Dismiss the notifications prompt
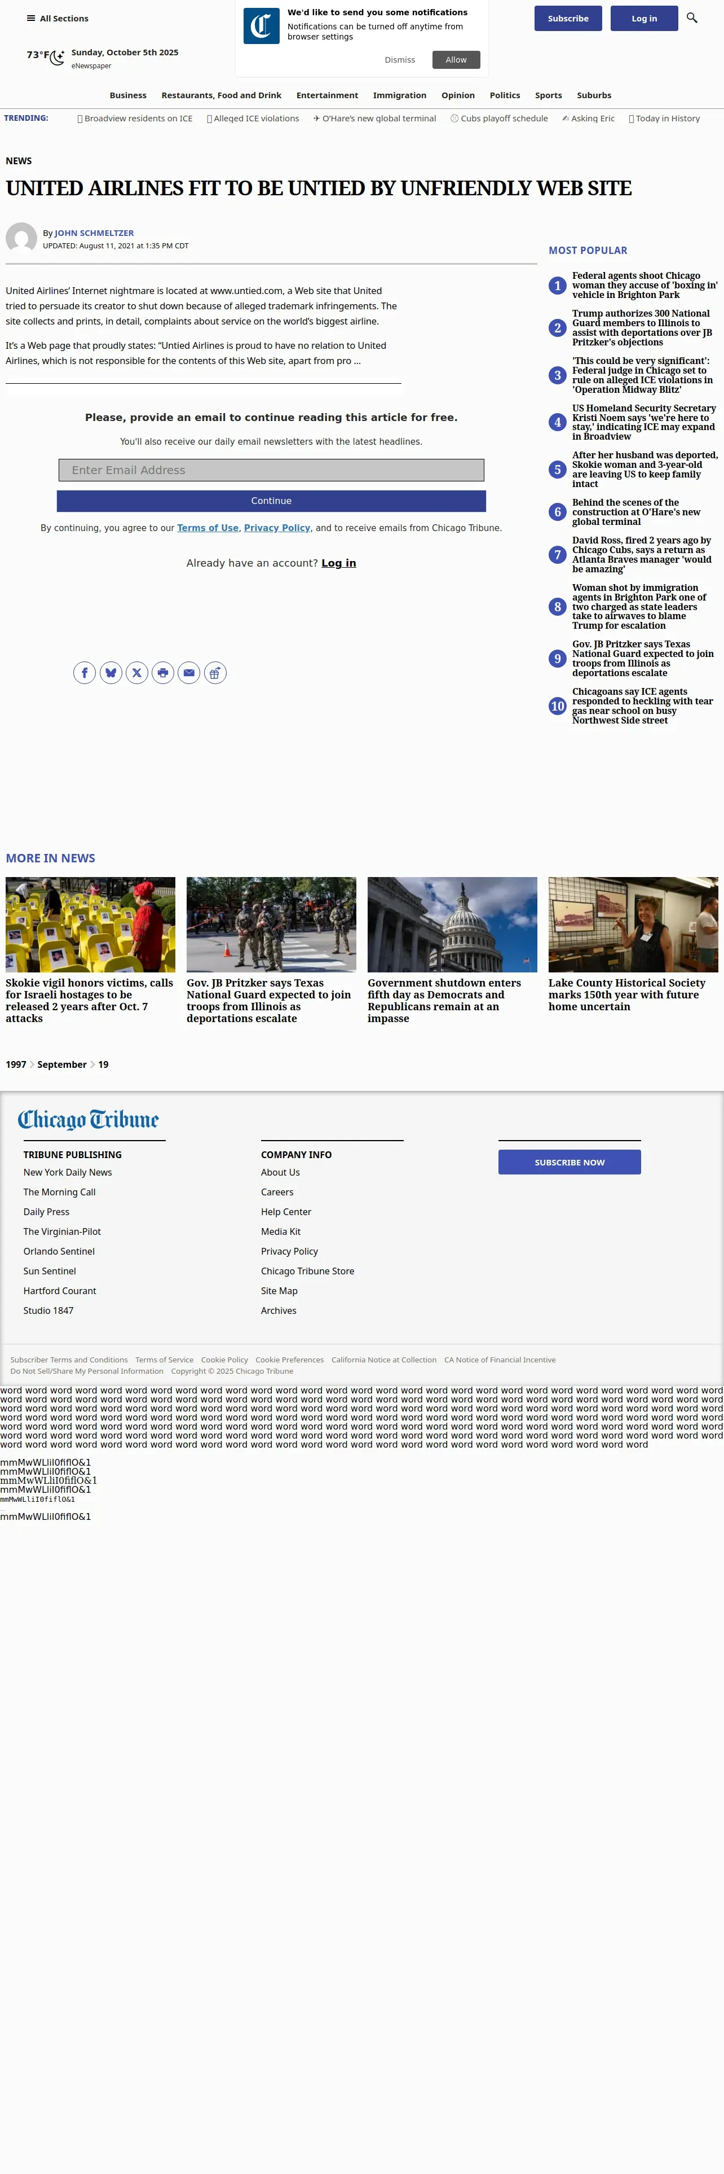 [400, 60]
